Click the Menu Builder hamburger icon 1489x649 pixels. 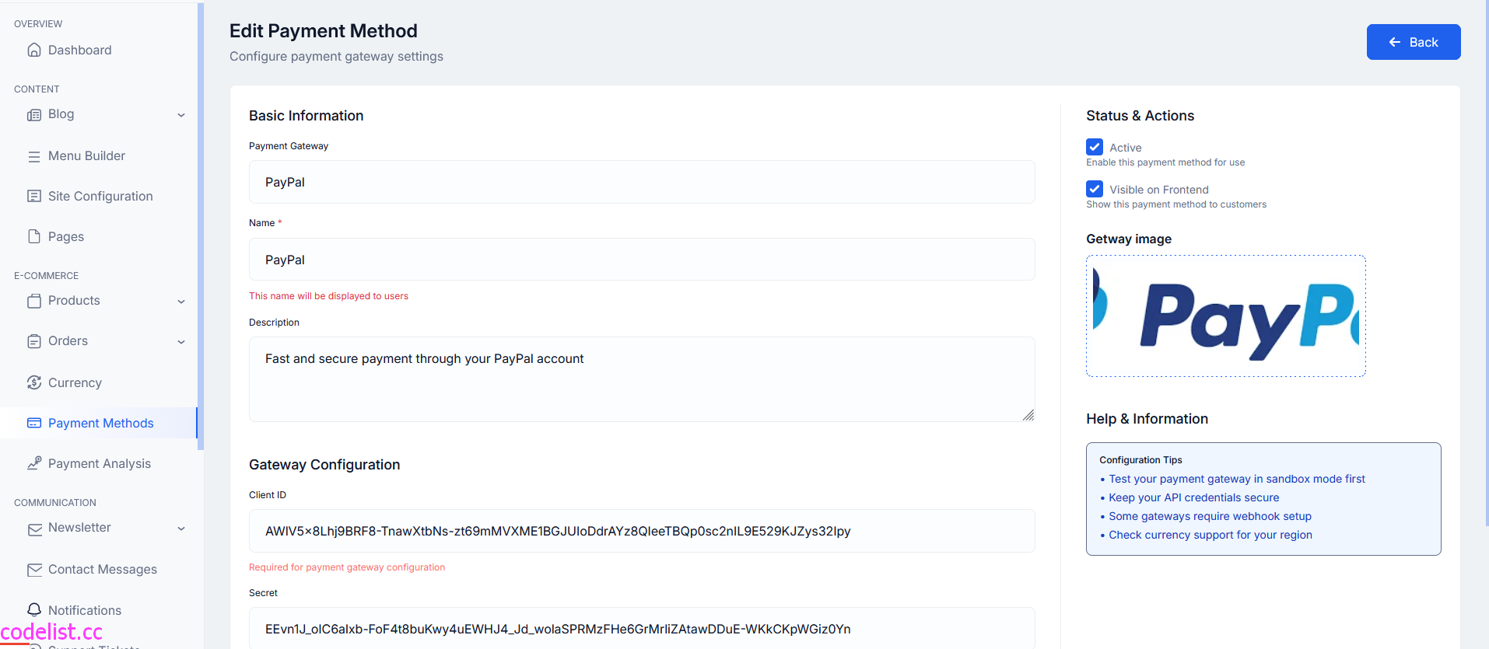[34, 156]
